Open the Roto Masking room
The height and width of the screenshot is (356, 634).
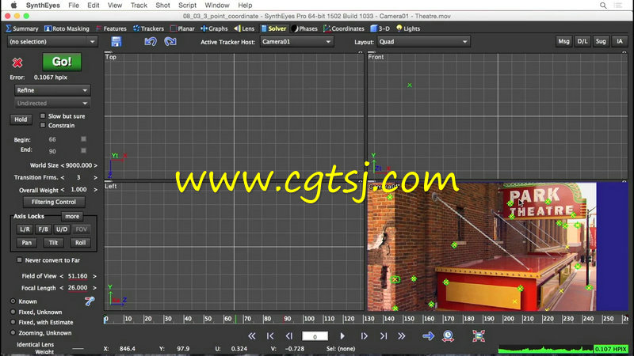tap(67, 28)
